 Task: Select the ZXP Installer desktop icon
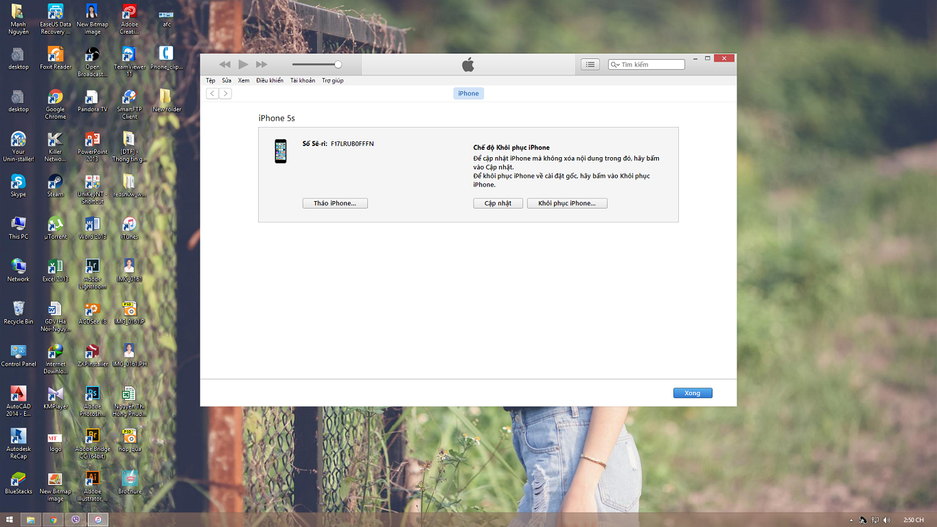coord(93,355)
